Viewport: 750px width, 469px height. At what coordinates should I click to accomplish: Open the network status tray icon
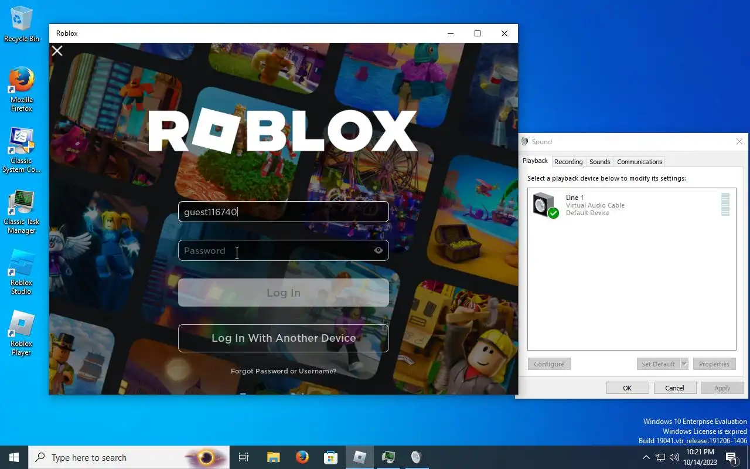pos(660,457)
